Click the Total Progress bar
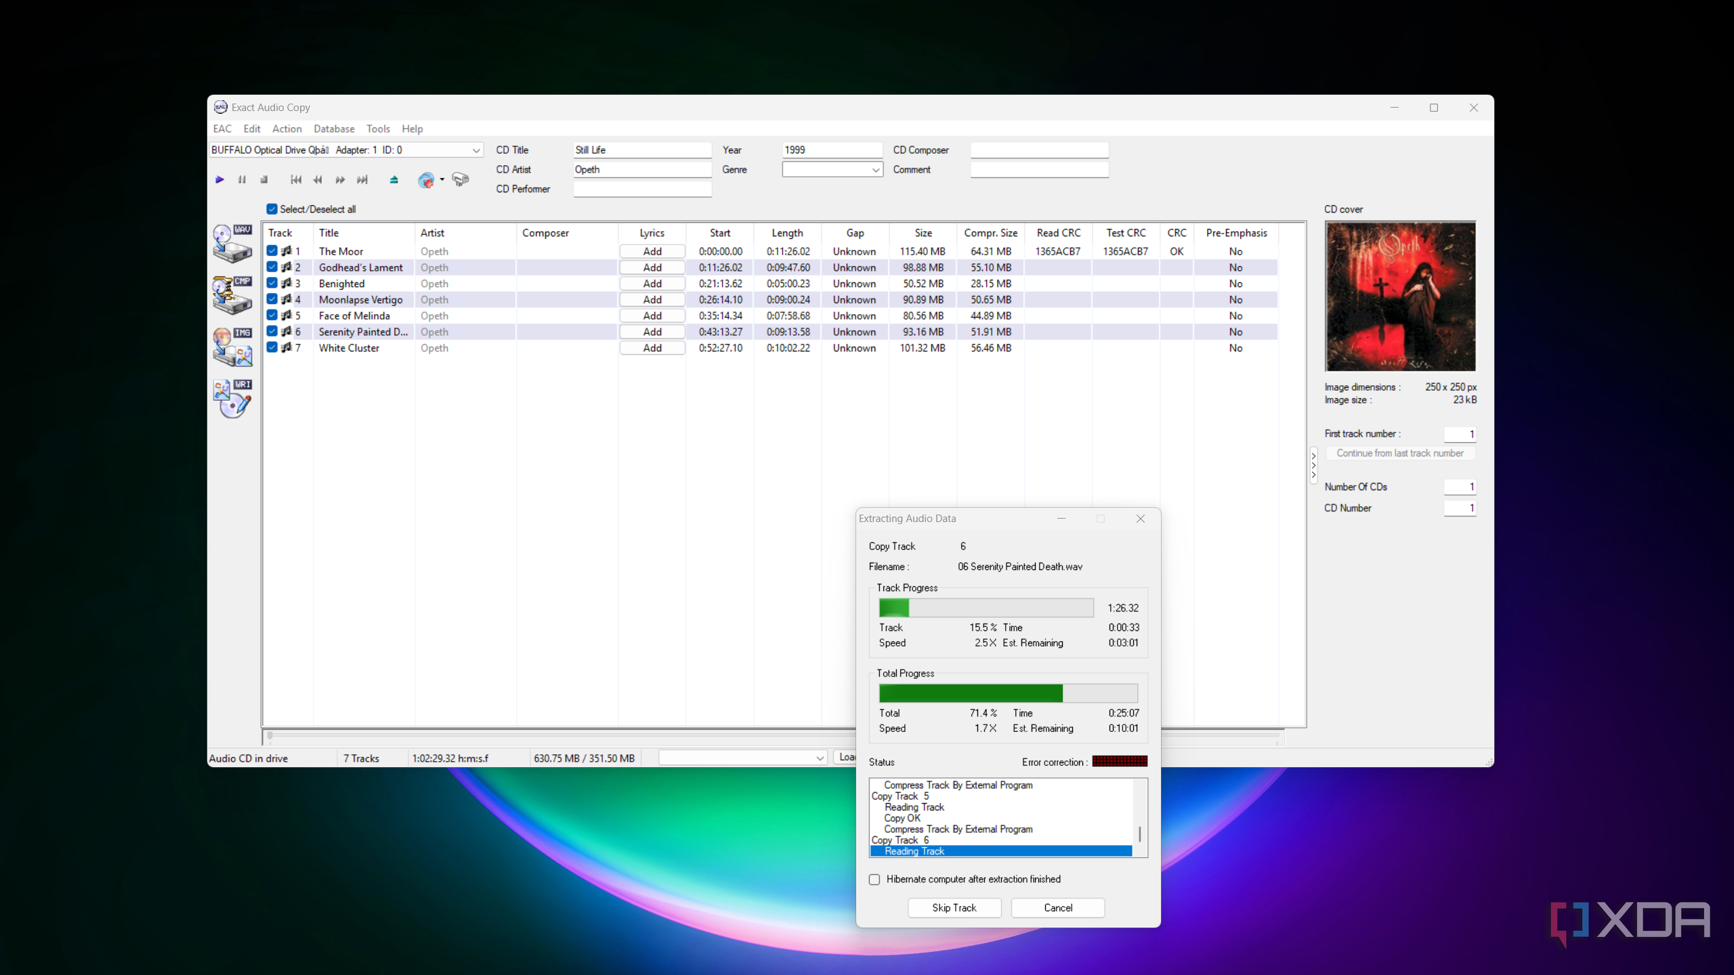 pos(1009,693)
